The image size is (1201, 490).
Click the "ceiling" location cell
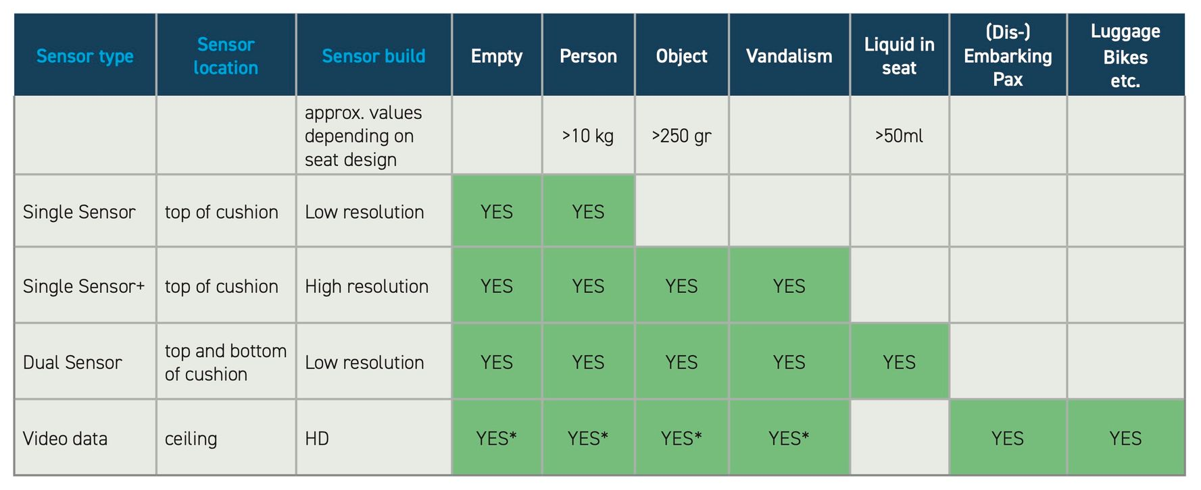pos(191,439)
